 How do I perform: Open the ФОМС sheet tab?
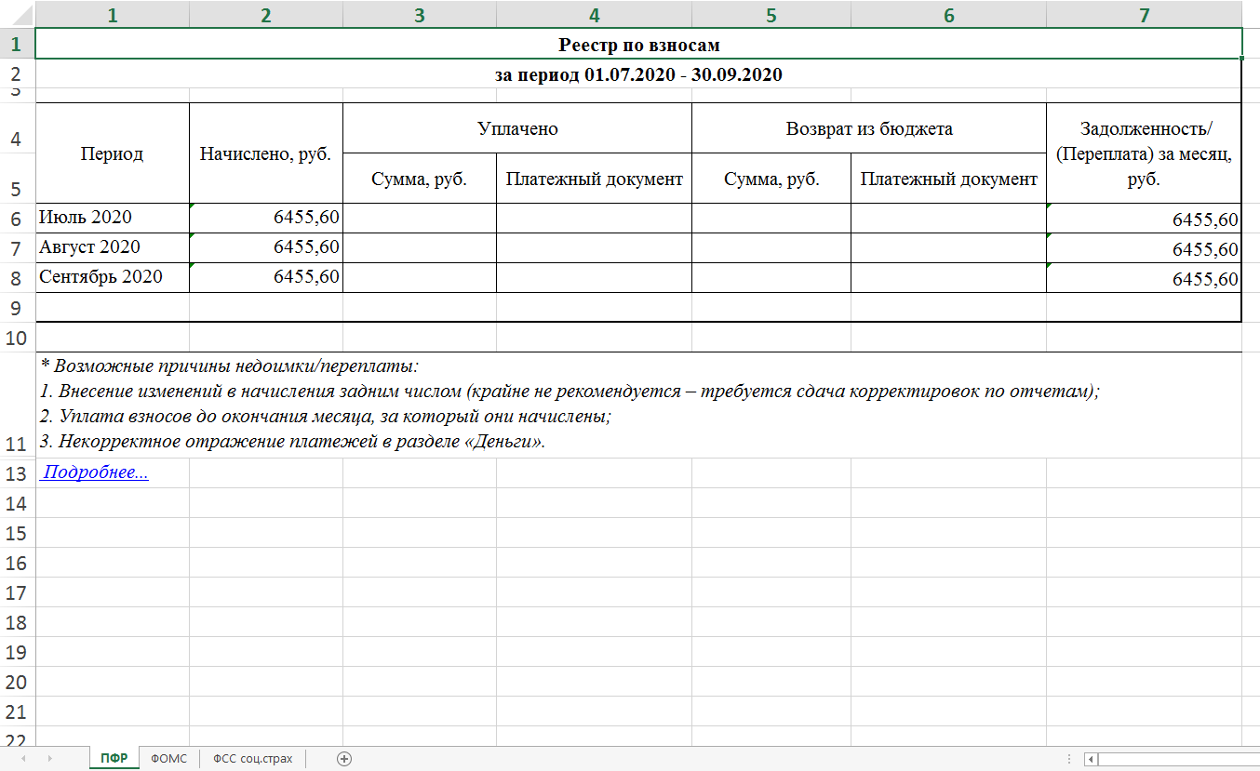pos(168,759)
